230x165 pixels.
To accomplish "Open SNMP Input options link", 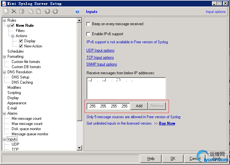I will (x=102, y=64).
